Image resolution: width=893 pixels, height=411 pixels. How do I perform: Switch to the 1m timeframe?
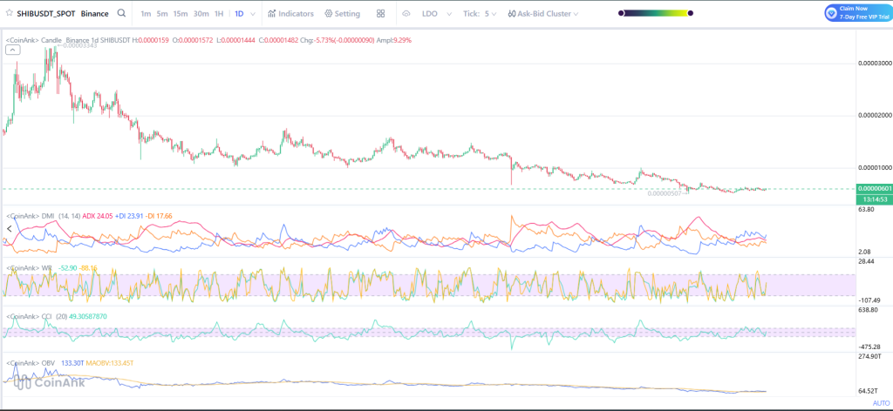point(145,14)
